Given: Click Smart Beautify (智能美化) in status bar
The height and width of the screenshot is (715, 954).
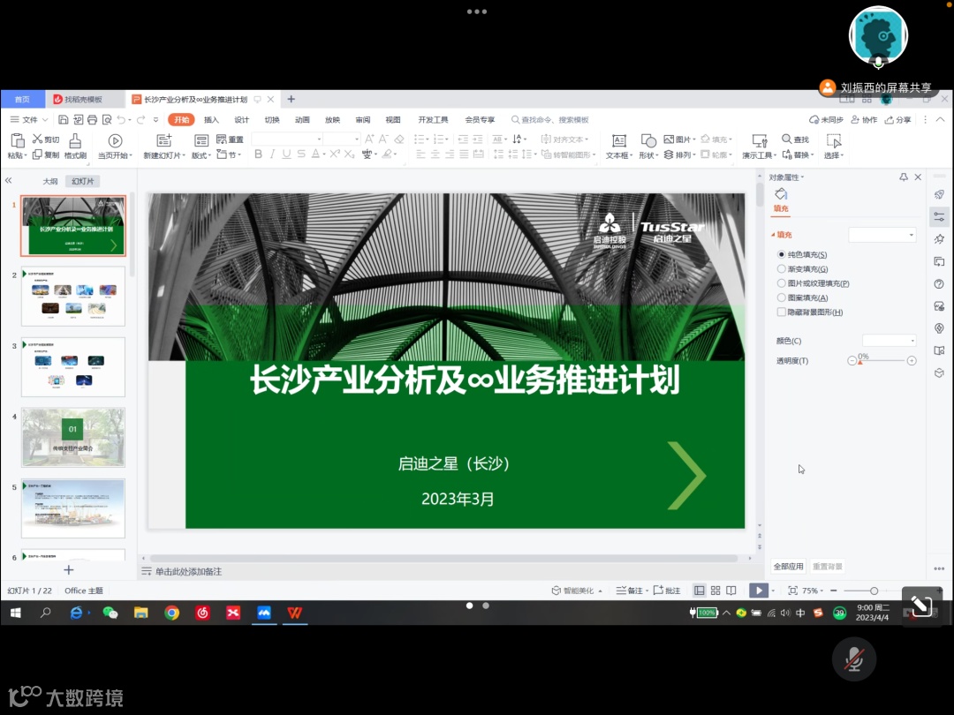Looking at the screenshot, I should point(577,591).
